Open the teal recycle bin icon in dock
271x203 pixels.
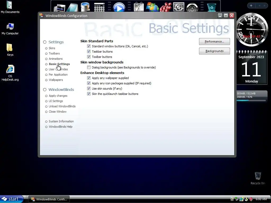(211, 7)
